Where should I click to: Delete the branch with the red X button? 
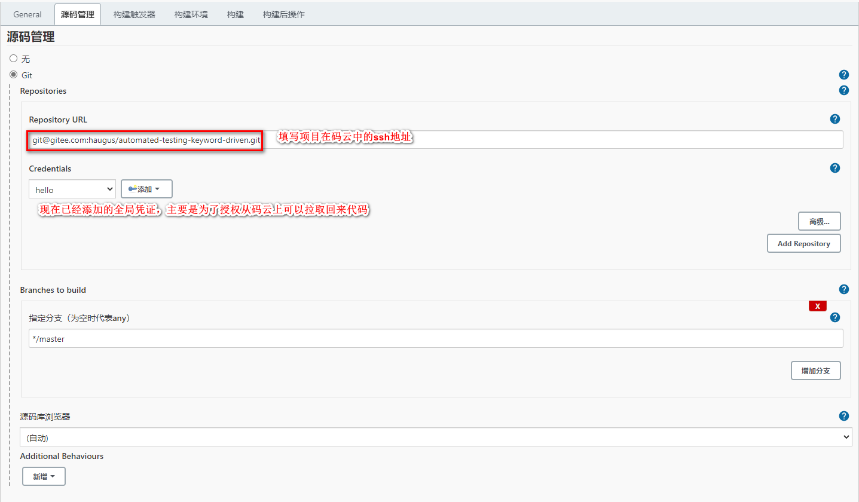click(817, 306)
